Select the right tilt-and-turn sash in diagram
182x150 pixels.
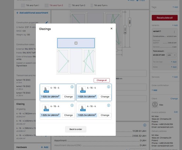pos(89,61)
